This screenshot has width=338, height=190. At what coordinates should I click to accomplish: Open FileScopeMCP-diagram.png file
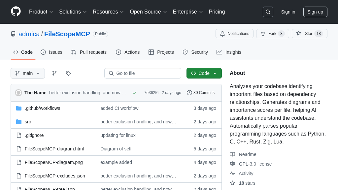tap(54, 162)
